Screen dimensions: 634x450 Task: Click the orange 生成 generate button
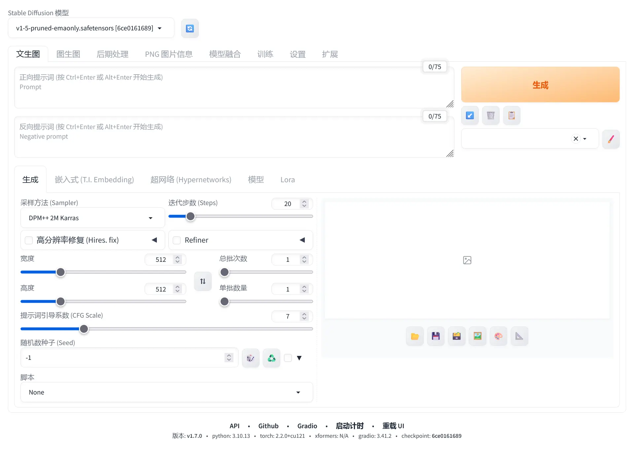point(540,85)
